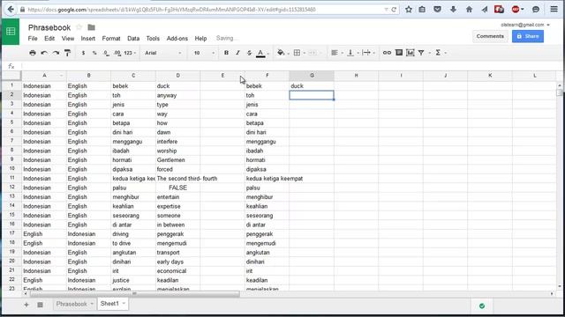Insert a comment via toolbar icon
Image resolution: width=565 pixels, height=317 pixels.
click(x=398, y=53)
